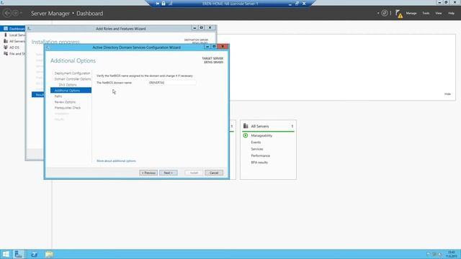The height and width of the screenshot is (259, 461).
Task: Click Next in the AD DS wizard
Action: click(x=168, y=173)
